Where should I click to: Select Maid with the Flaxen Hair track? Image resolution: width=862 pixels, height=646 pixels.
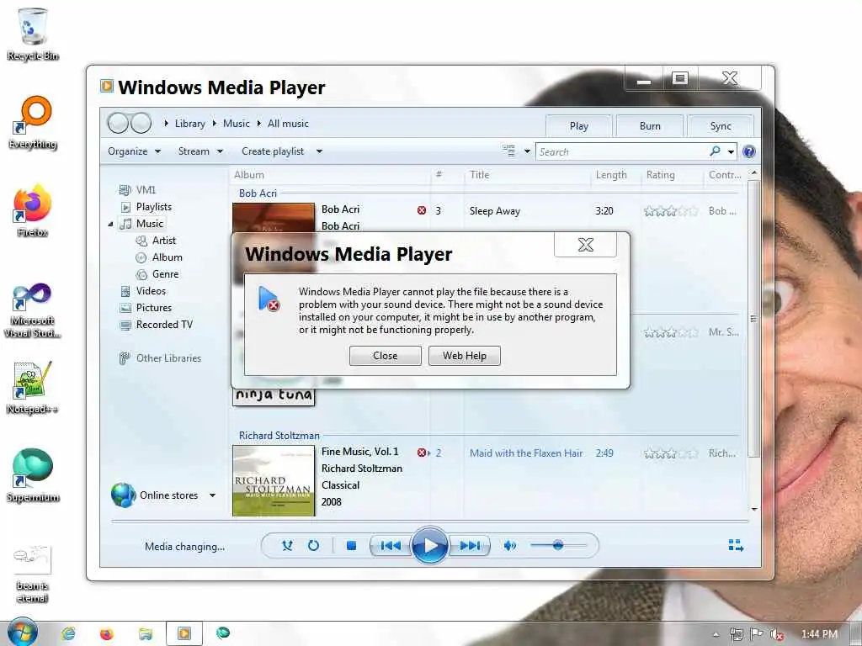pos(526,453)
